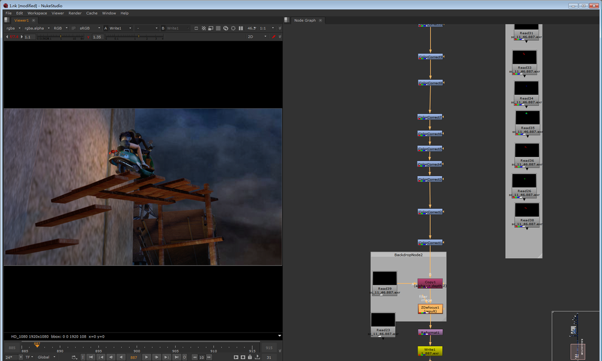
Task: Click the region of interest icon
Action: point(233,28)
